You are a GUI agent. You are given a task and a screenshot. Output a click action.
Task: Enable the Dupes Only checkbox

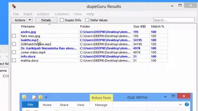click(x=62, y=20)
